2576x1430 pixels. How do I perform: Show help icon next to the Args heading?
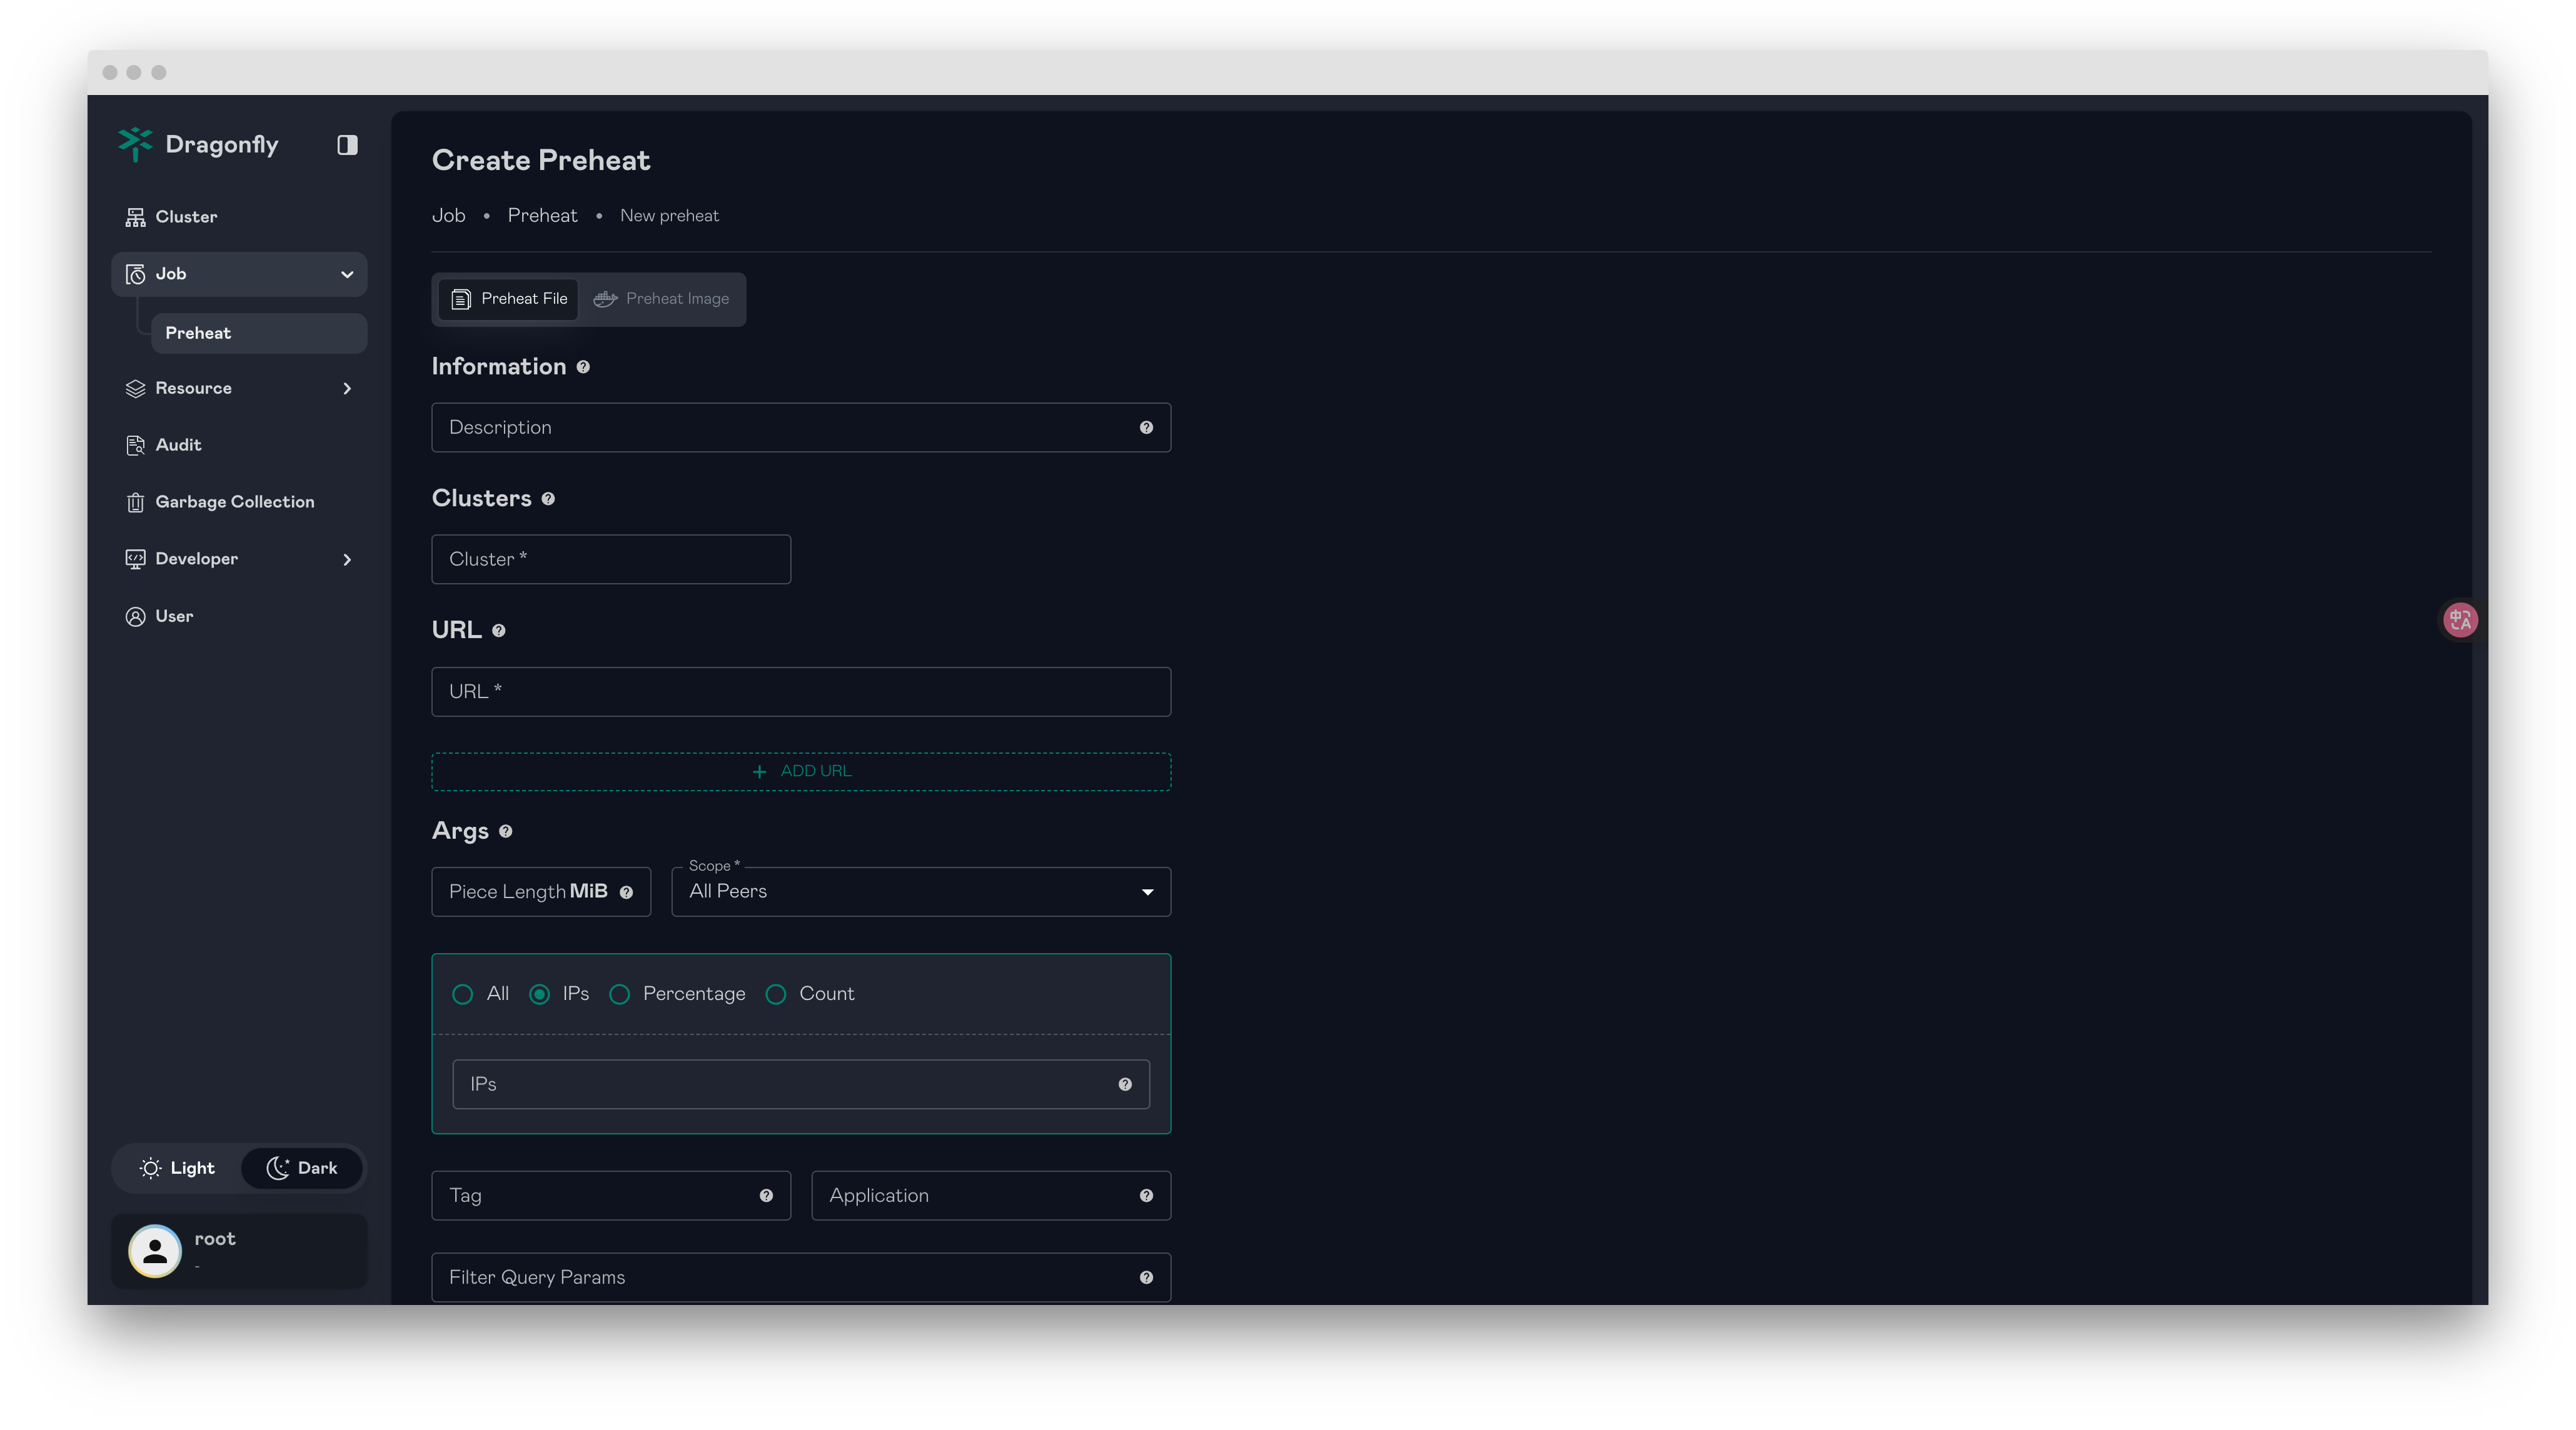(506, 831)
